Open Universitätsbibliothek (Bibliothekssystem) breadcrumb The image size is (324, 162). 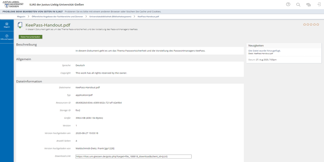110,17
